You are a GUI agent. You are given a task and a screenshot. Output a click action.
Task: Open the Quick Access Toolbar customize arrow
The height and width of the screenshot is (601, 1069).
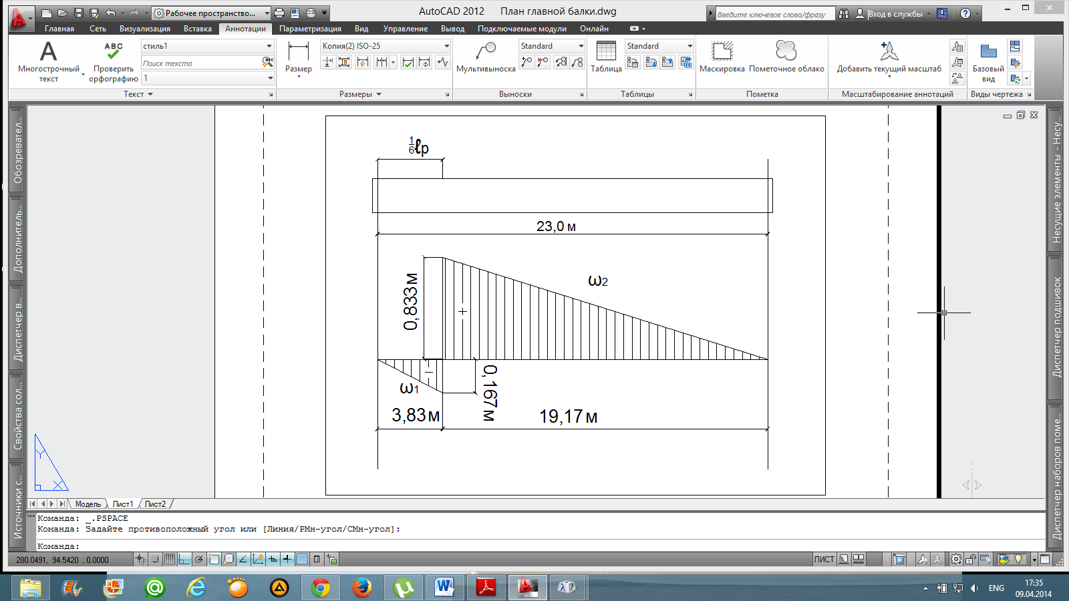pos(325,13)
